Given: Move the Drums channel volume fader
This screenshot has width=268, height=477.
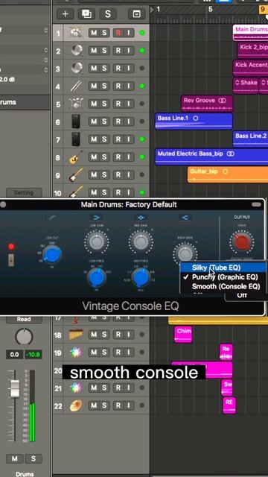Looking at the screenshot, I should pyautogui.click(x=15, y=388).
